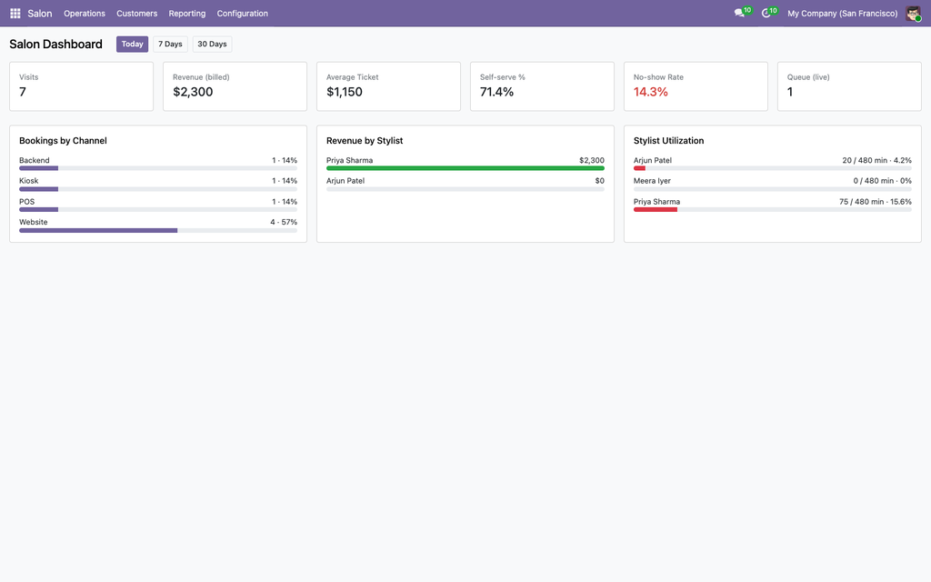
Task: Open the user avatar menu
Action: (913, 13)
